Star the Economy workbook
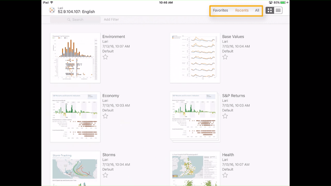This screenshot has height=186, width=331. click(x=105, y=116)
